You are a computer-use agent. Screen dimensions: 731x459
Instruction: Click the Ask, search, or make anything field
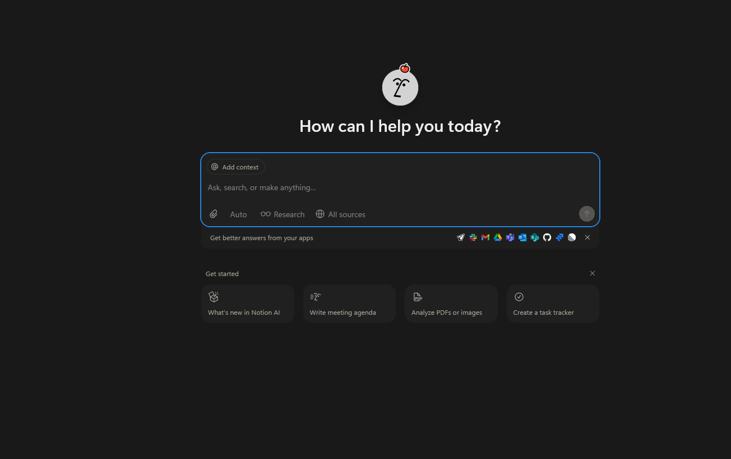pos(392,187)
